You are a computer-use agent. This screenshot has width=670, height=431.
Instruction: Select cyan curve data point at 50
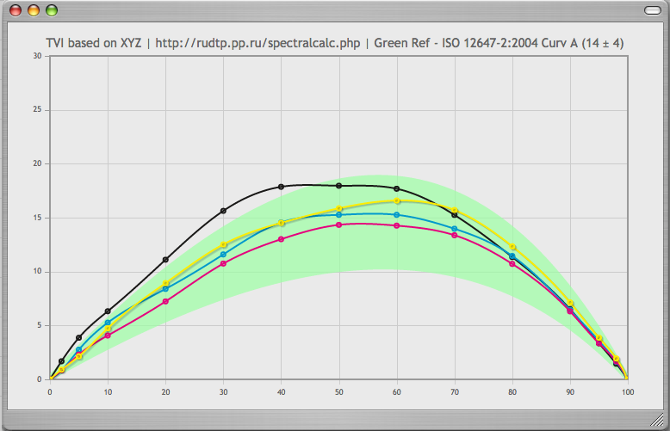tap(338, 215)
